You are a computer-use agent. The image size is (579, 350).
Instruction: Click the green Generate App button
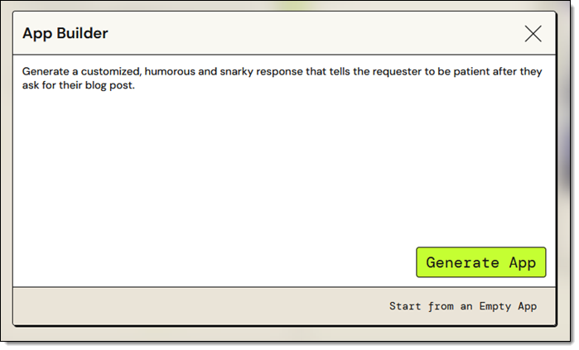480,262
